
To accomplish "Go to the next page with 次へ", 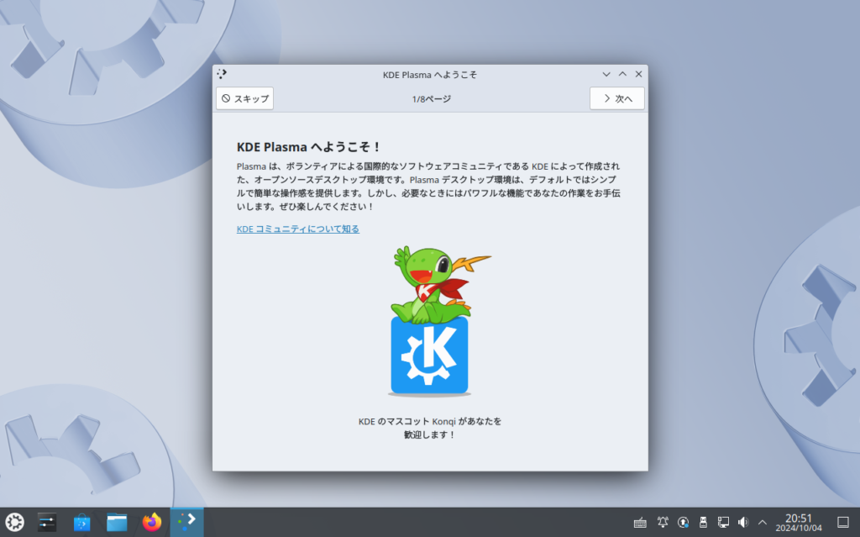I will (616, 98).
